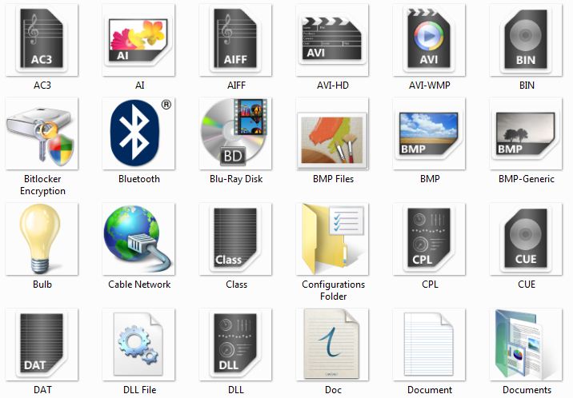This screenshot has height=398, width=573.
Task: Select the BMP-Generic grayscale tree icon
Action: 526,133
